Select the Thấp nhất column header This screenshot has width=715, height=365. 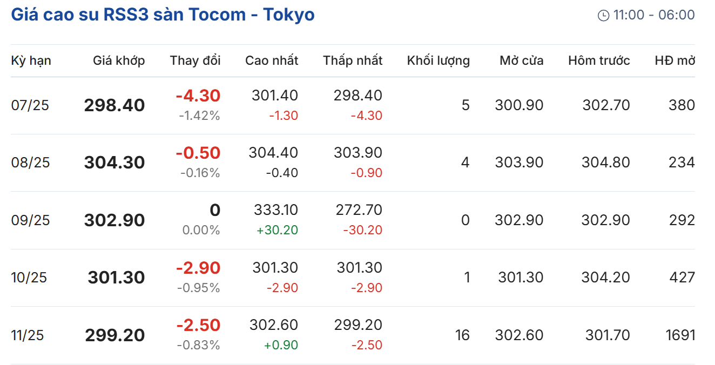coord(353,60)
